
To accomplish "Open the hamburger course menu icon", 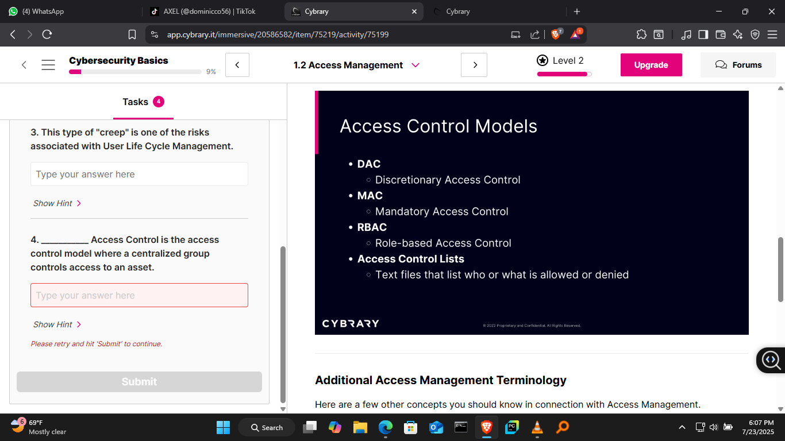I will coord(48,65).
